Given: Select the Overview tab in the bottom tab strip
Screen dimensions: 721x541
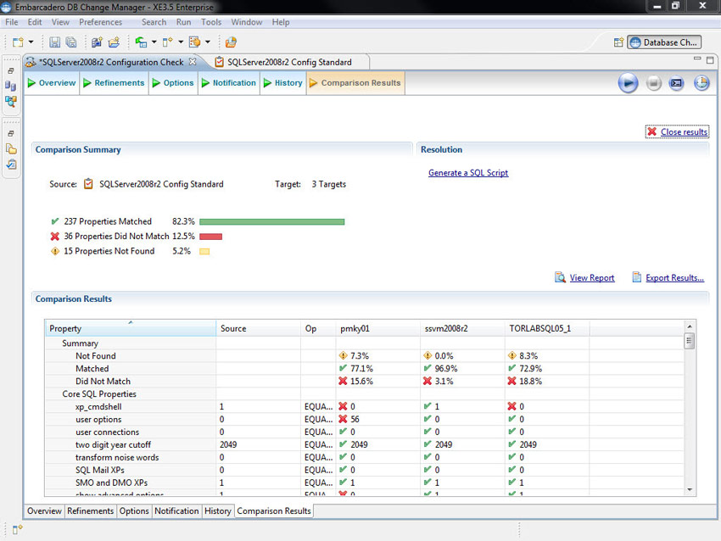Looking at the screenshot, I should [x=44, y=511].
